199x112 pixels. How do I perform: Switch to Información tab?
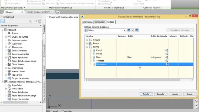click(87, 22)
